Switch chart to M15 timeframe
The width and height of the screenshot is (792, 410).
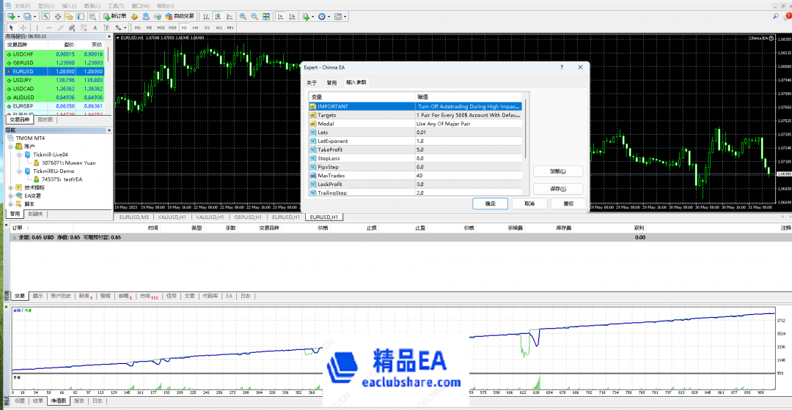point(161,28)
